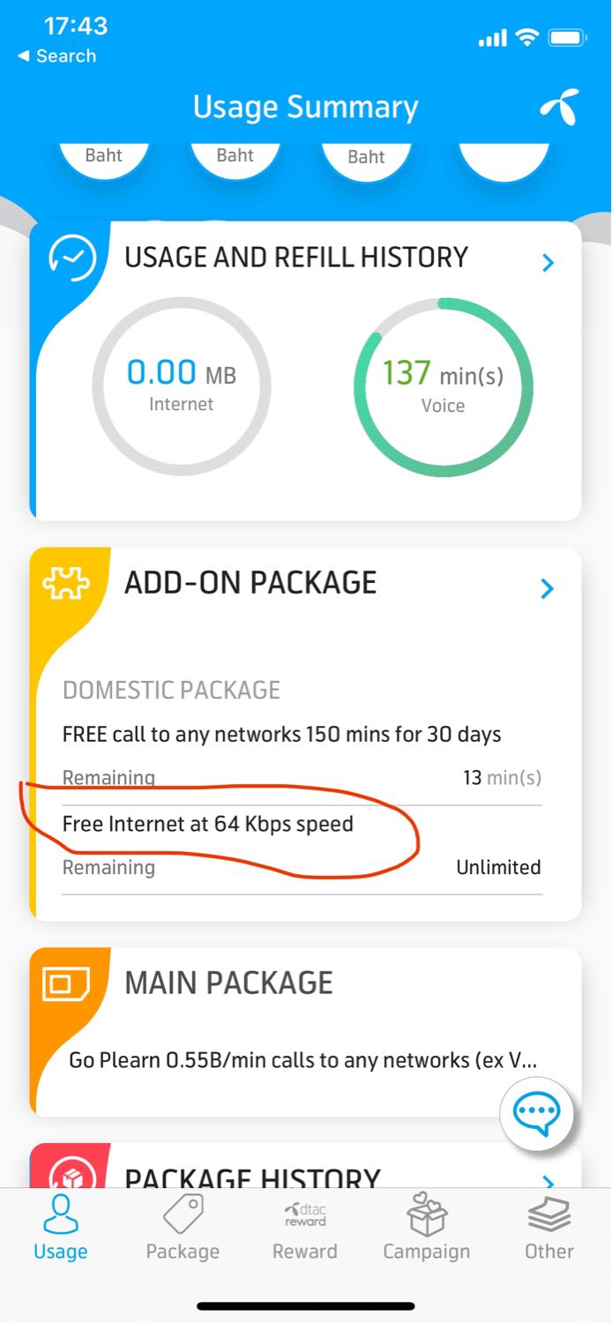The width and height of the screenshot is (612, 1323).
Task: Select the Usage tab
Action: [x=61, y=1228]
